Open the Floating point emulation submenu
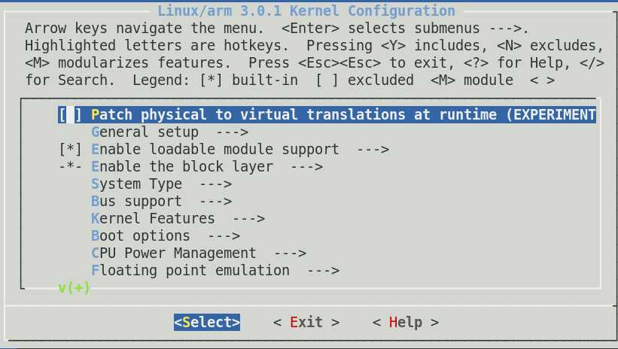Image resolution: width=618 pixels, height=349 pixels. 215,271
